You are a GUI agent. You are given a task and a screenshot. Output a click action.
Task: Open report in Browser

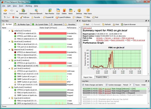pyautogui.click(x=128, y=24)
